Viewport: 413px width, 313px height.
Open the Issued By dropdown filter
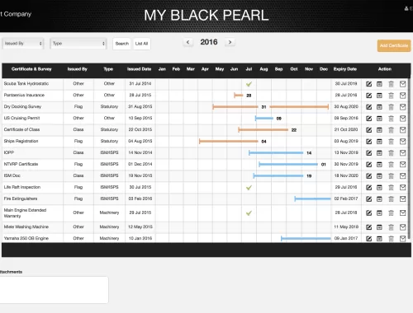pos(23,44)
